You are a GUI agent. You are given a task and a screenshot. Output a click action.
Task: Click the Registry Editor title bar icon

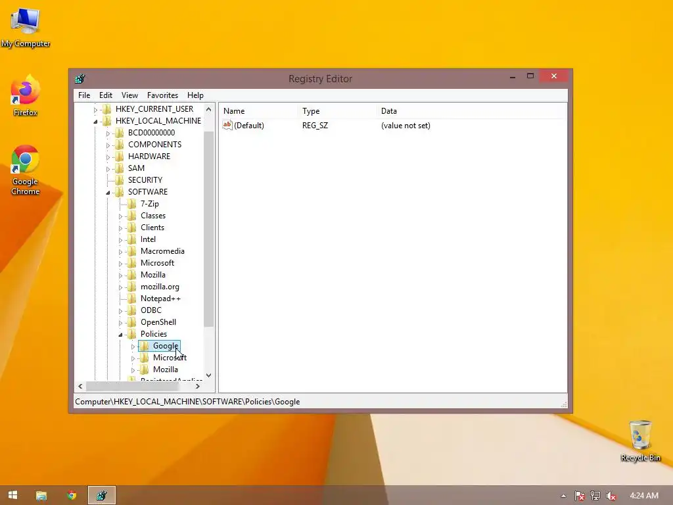80,79
